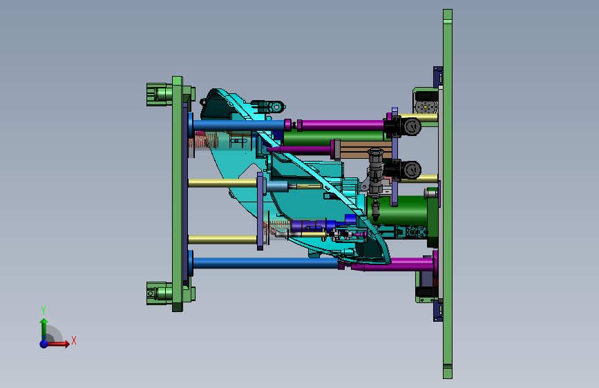Click the red X axis arrow of the triad
The width and height of the screenshot is (599, 388).
[57, 344]
